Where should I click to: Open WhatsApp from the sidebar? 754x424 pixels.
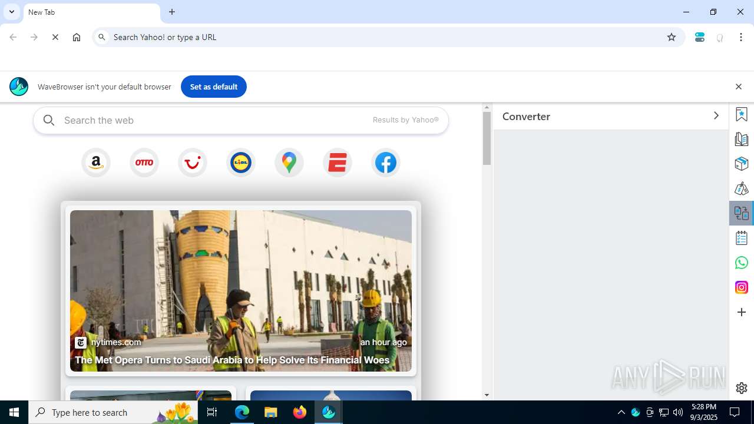[x=742, y=263]
